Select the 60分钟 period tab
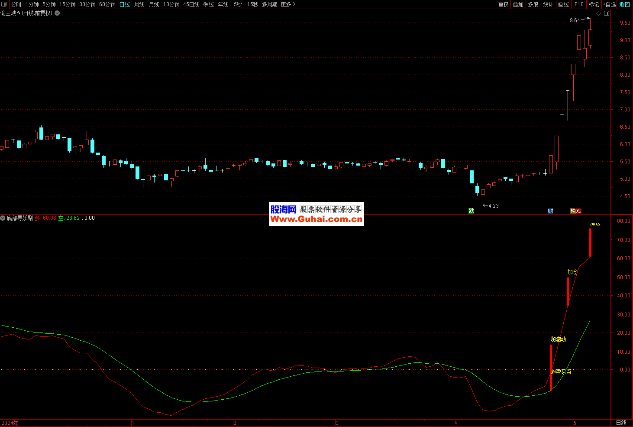The height and width of the screenshot is (427, 633). (107, 4)
